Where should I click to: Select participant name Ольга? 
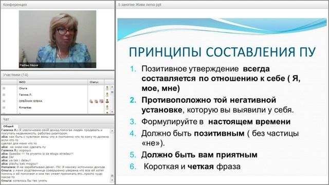[23, 88]
